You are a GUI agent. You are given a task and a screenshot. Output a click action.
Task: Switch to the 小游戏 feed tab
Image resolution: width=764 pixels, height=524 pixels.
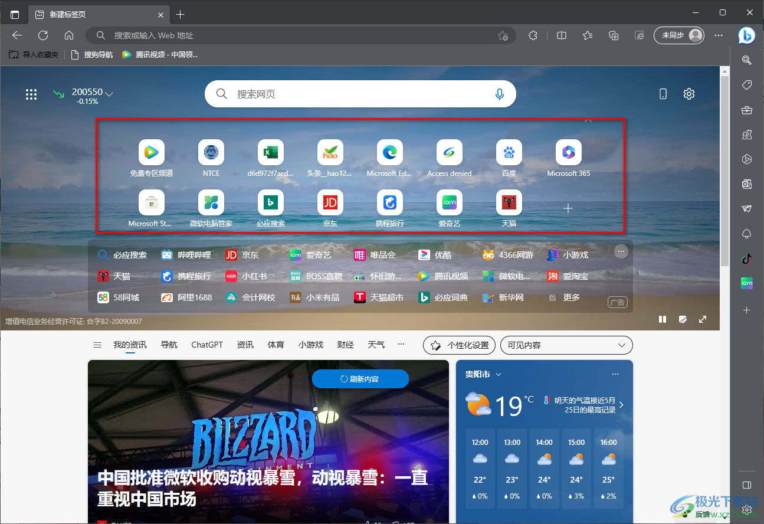(x=311, y=345)
